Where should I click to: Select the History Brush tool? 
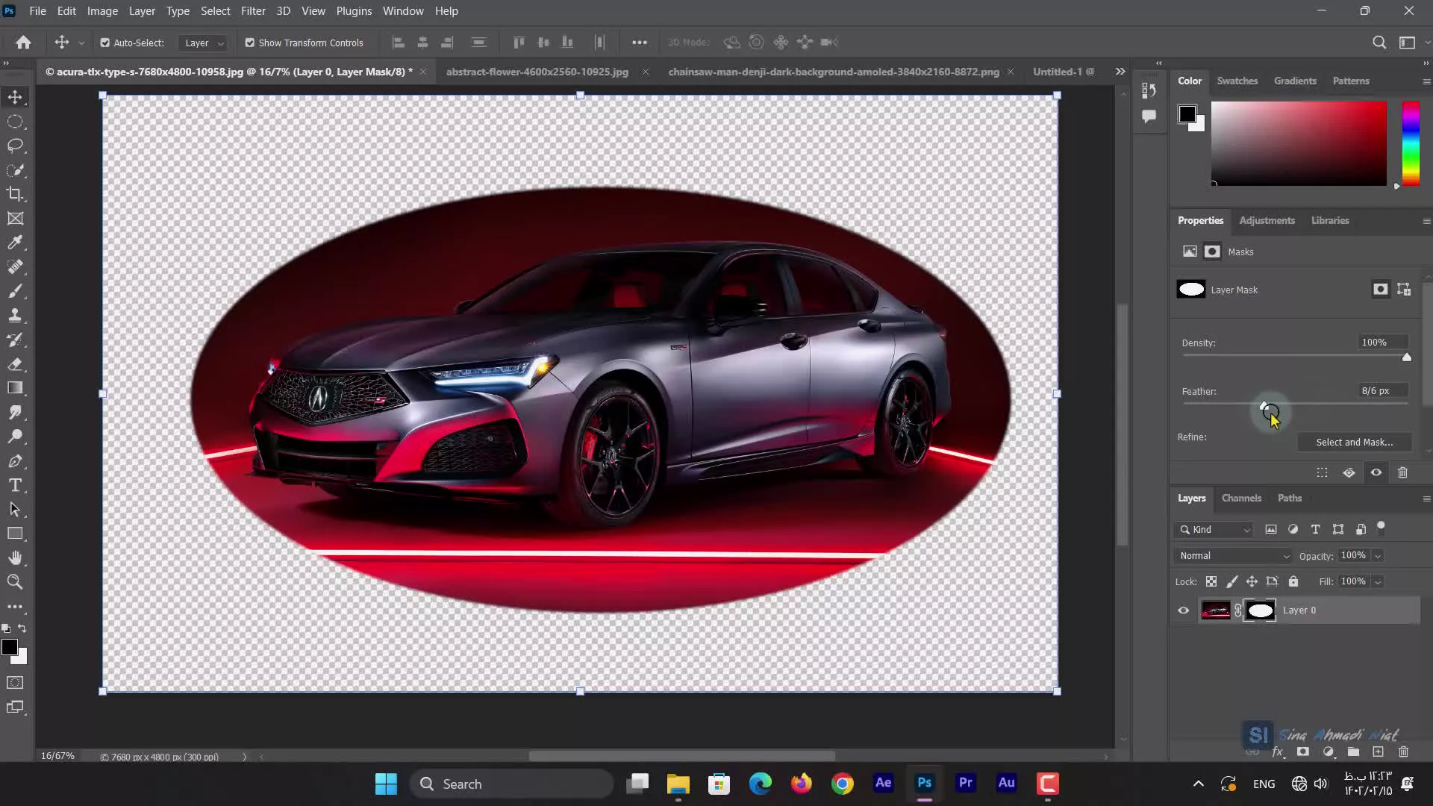tap(15, 340)
